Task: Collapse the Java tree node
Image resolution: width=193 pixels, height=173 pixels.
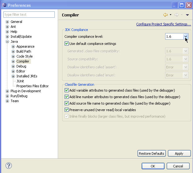Action: click(7, 41)
